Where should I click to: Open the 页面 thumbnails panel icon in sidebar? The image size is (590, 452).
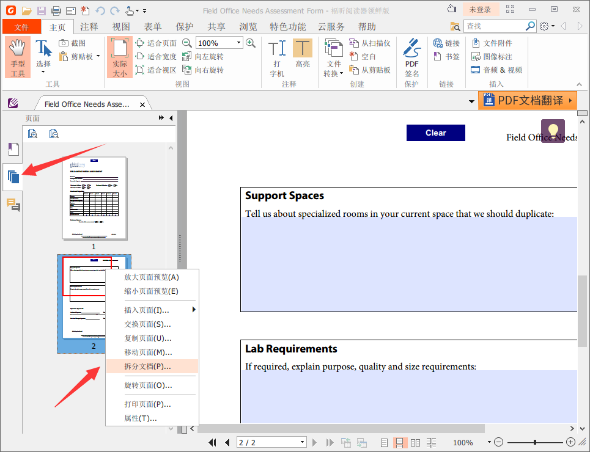(x=13, y=177)
